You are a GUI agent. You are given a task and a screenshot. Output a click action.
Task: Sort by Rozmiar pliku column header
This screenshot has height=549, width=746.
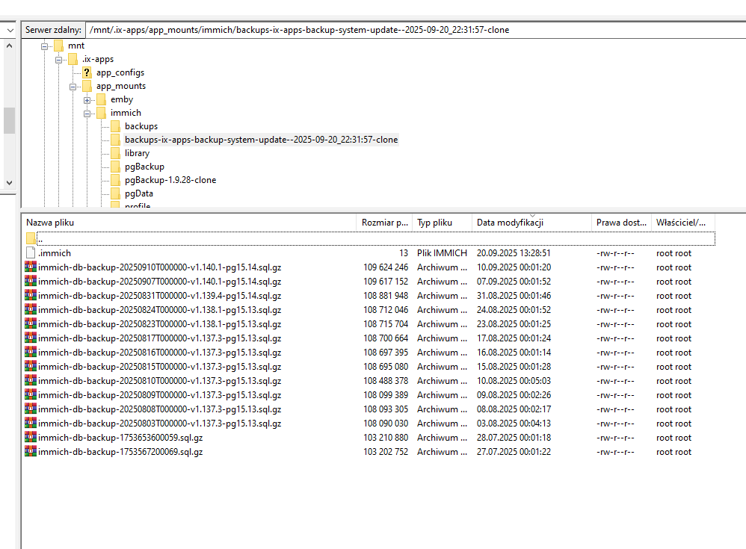point(384,223)
